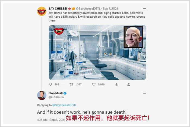Click the Elon Musk display name
Viewport: 190px width, 127px height.
pyautogui.click(x=56, y=93)
